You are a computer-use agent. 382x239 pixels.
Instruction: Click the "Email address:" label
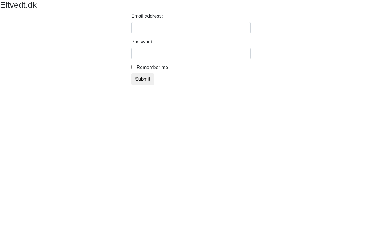pyautogui.click(x=147, y=16)
